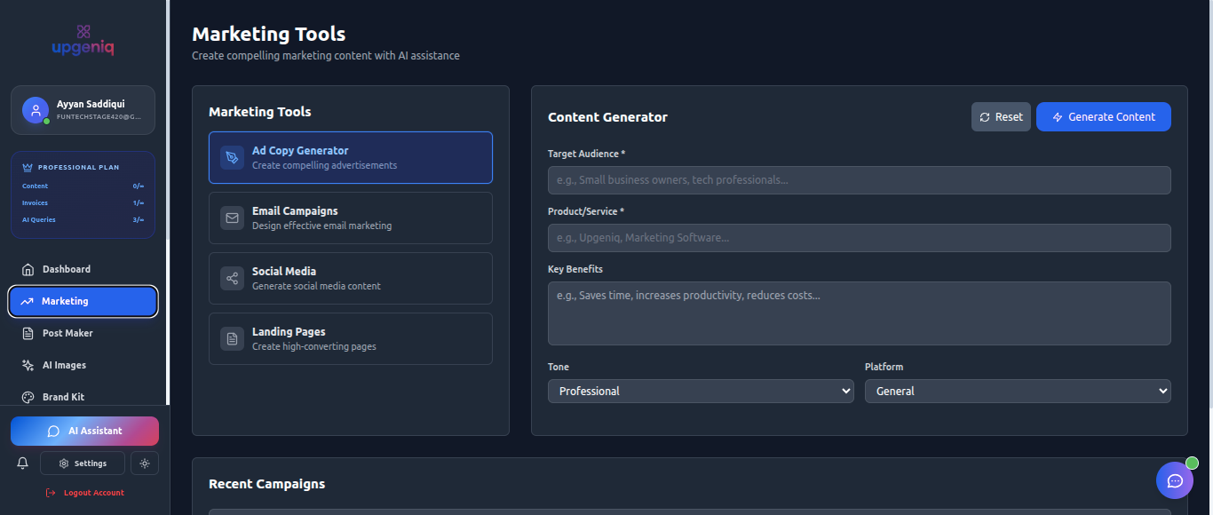
Task: Click the Landing Pages document icon
Action: click(231, 338)
